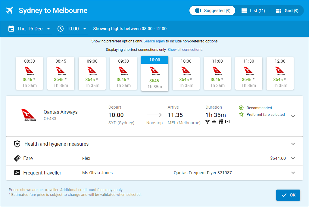Expand Health and hygiene measures section
309x207 pixels.
[x=293, y=144]
